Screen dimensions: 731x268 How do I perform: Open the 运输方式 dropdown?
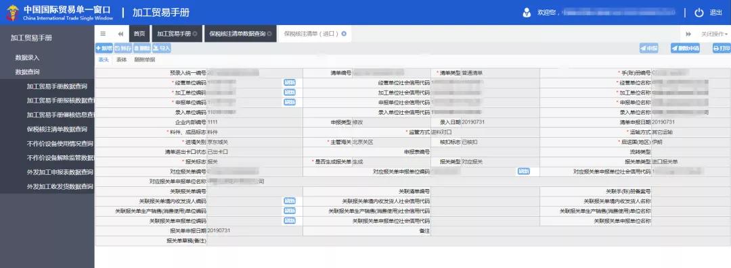(691, 132)
